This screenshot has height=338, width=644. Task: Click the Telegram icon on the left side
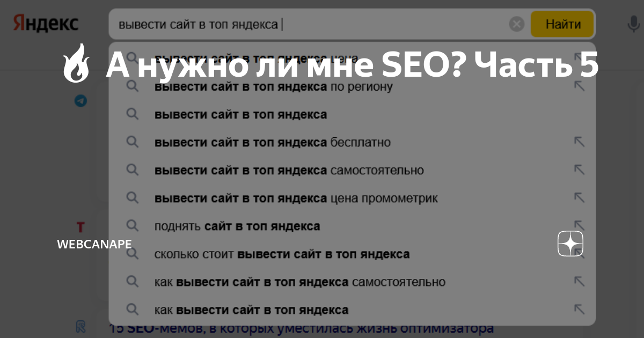click(80, 100)
